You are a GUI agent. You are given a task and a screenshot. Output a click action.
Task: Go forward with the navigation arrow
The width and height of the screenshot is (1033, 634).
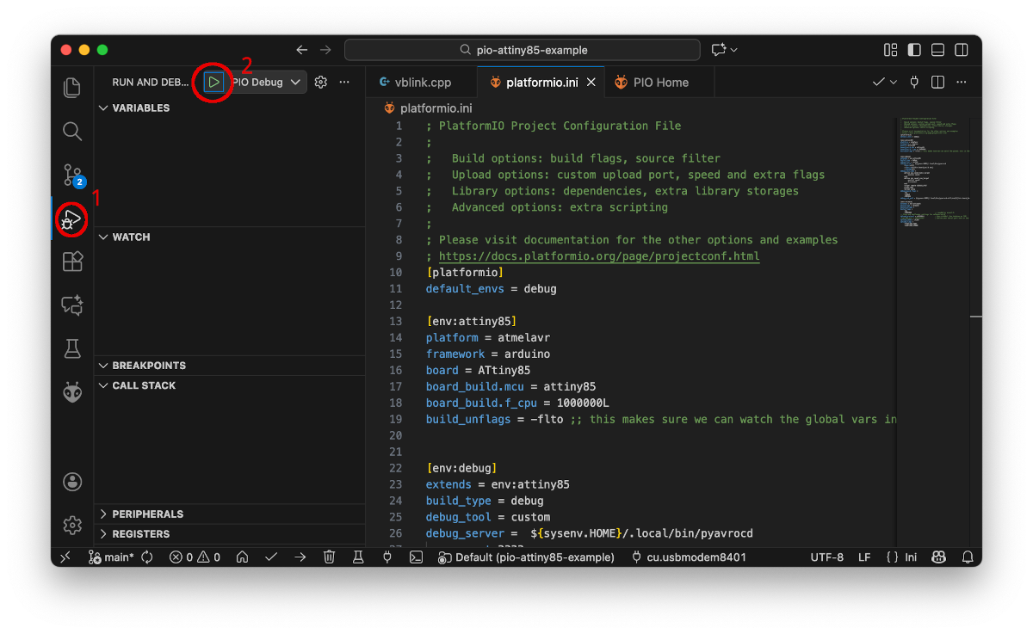point(325,50)
